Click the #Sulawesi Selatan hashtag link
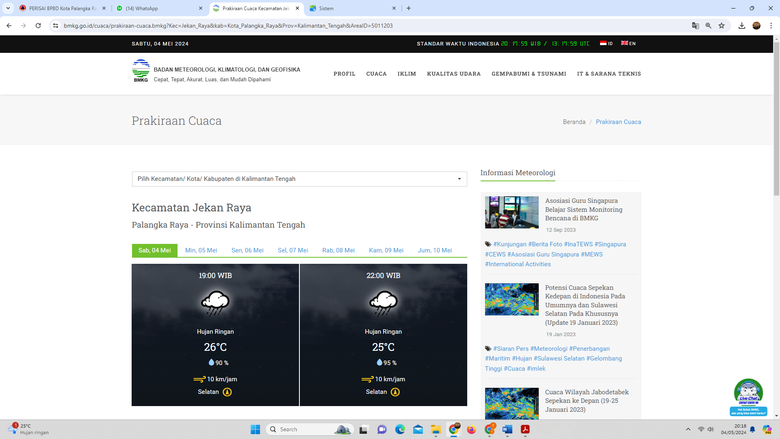This screenshot has height=439, width=780. point(559,359)
